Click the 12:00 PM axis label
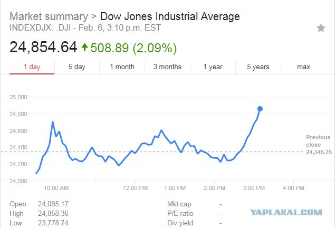 (x=135, y=188)
